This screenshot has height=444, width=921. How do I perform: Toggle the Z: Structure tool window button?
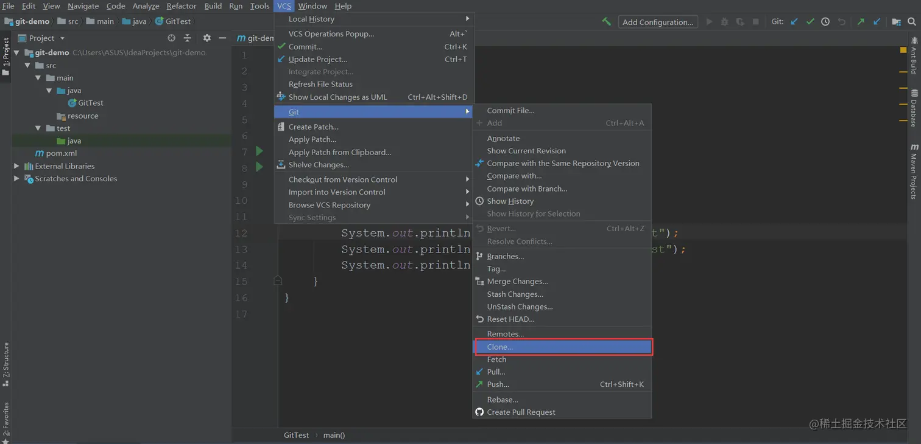point(5,364)
